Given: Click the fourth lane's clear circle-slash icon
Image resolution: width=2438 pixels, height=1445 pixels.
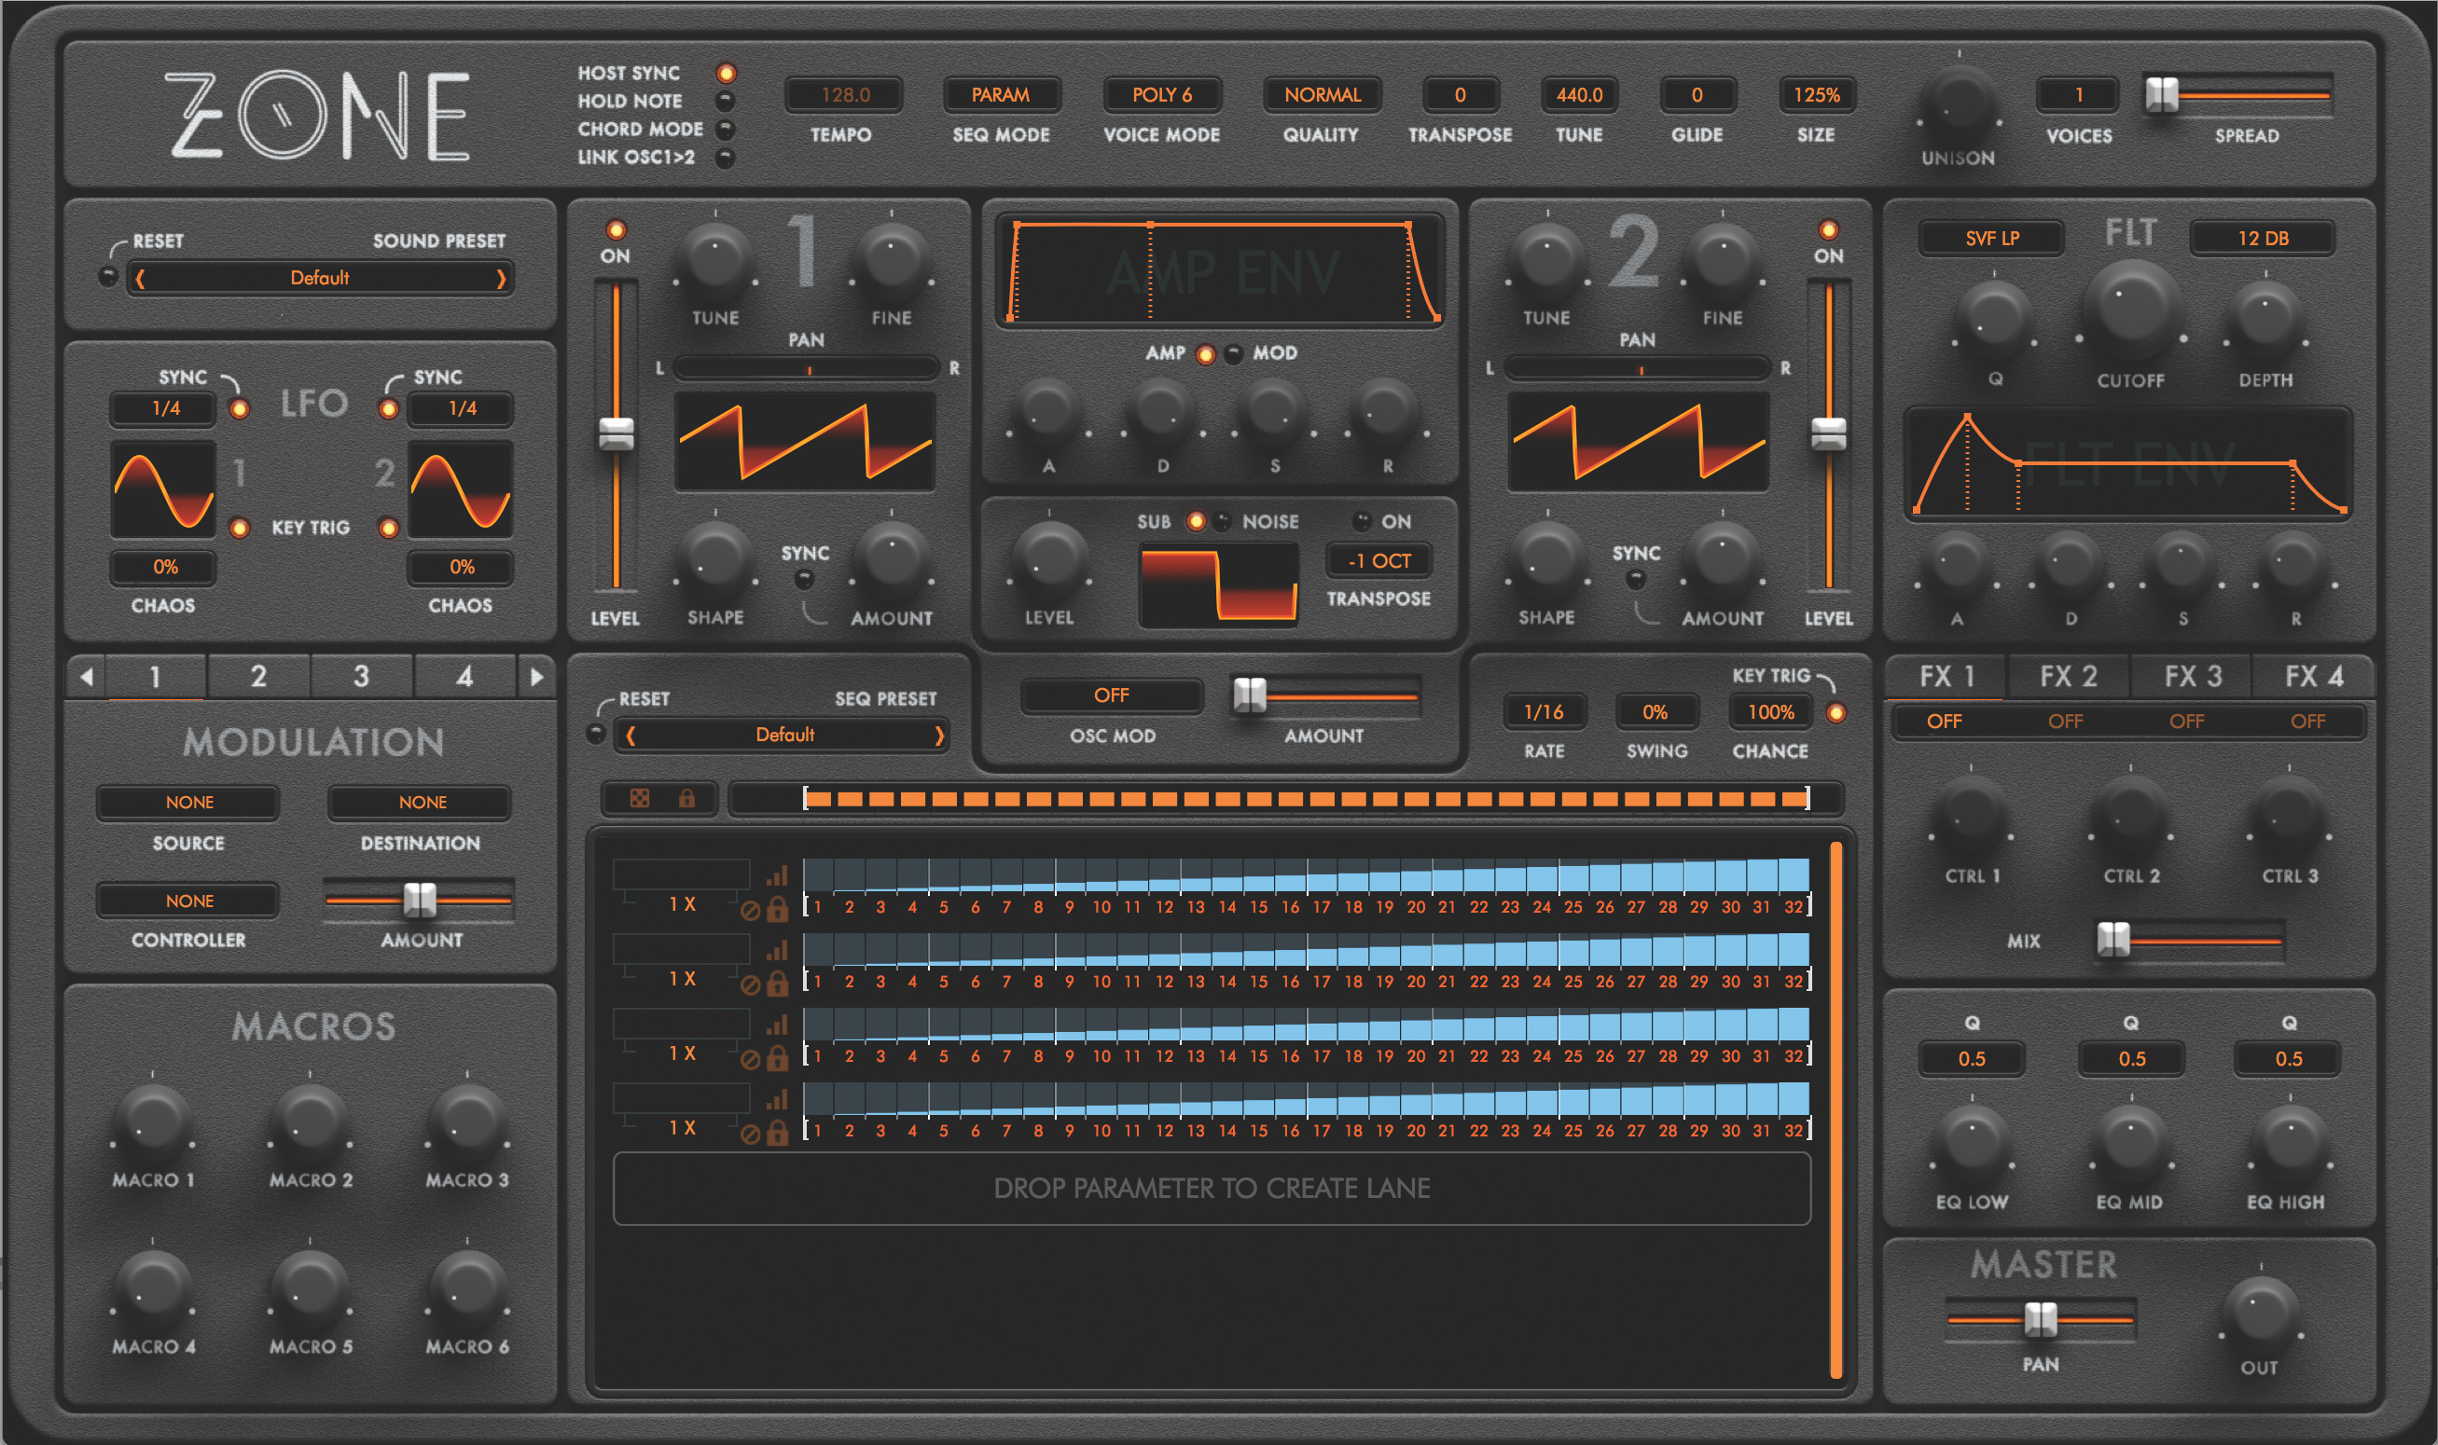Looking at the screenshot, I should [750, 1135].
